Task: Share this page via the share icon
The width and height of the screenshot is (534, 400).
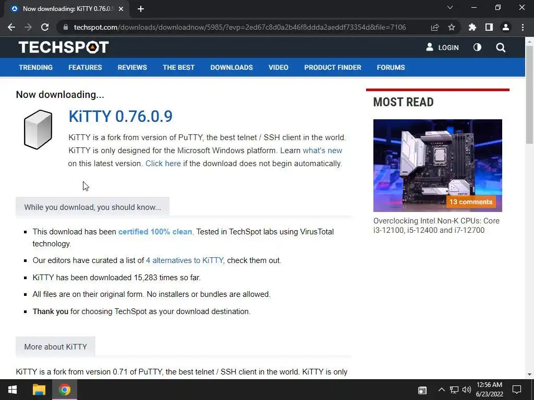Action: [435, 27]
